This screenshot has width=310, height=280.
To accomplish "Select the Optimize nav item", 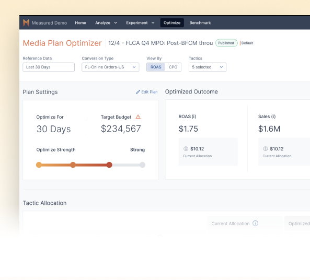I will (172, 23).
